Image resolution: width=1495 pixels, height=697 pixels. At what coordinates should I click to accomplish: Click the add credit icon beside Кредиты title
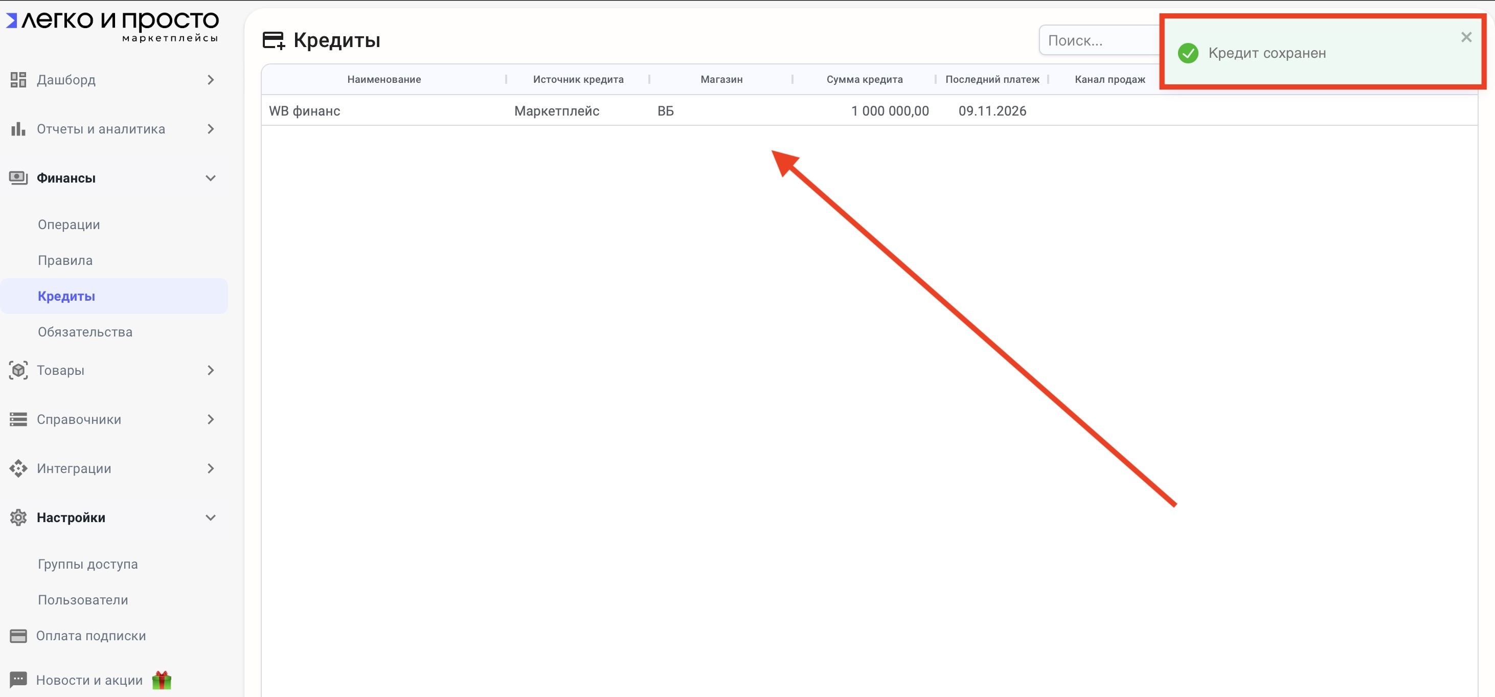pos(274,40)
